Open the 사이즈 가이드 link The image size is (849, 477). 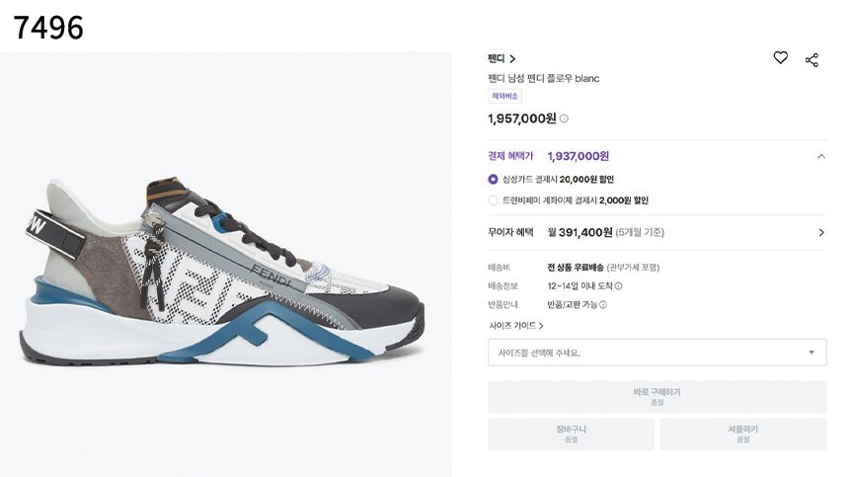516,325
